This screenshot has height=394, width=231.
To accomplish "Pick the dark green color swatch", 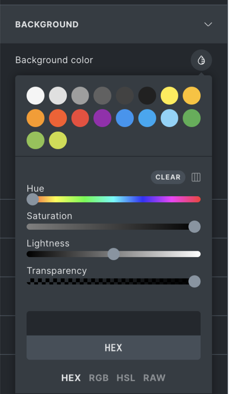I will pos(191,118).
